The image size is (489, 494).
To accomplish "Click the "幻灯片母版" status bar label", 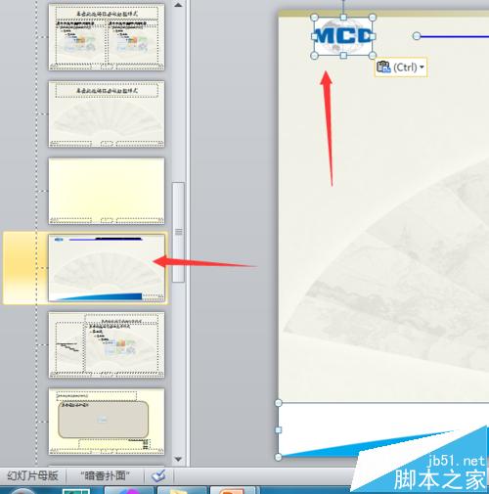I will (x=32, y=476).
